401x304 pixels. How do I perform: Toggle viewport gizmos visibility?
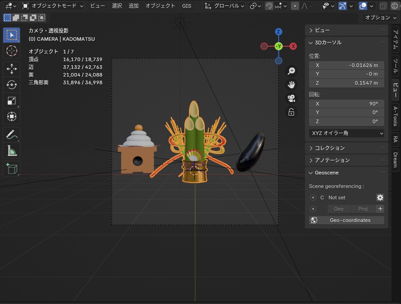point(343,6)
